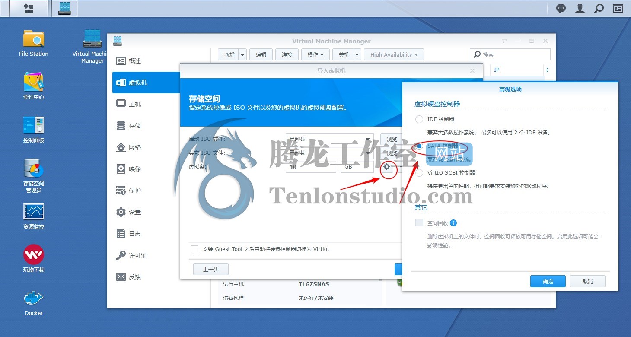Screen dimensions: 631x337
Task: Open the DSM search magnifier icon
Action: 599,9
